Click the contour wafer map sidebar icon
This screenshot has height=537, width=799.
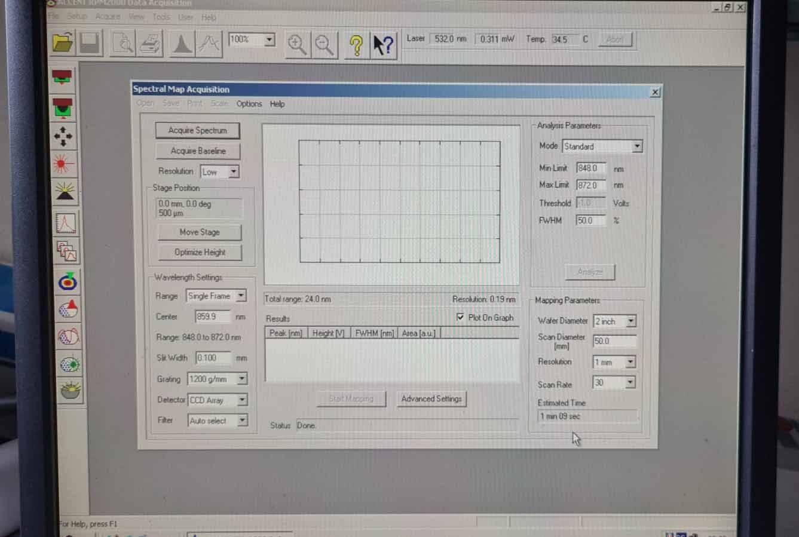(68, 337)
